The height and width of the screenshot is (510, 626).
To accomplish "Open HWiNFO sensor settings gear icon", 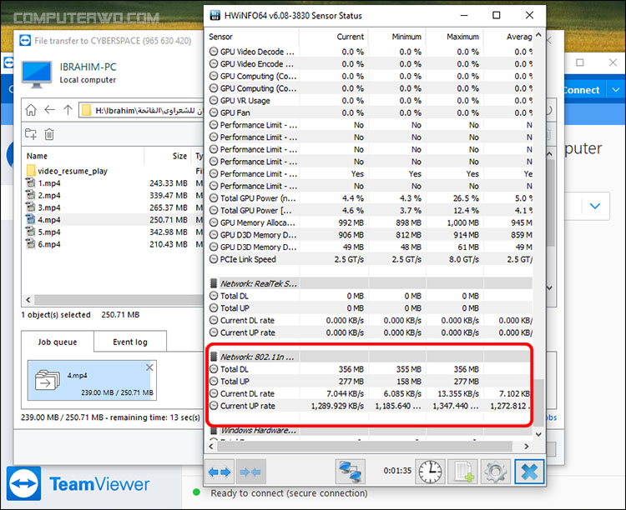I will (496, 472).
